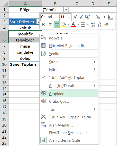Viewport: 117px width, 146px height.
Task: Click the Gruplandır group icon
Action: pos(43,93)
